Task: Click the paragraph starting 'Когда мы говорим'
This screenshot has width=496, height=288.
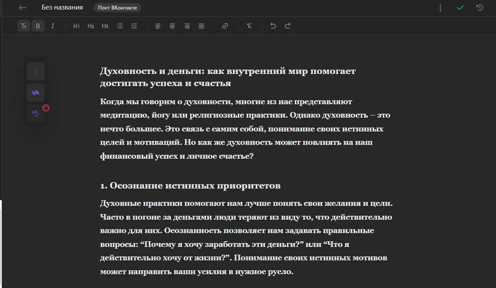Action: pyautogui.click(x=245, y=129)
